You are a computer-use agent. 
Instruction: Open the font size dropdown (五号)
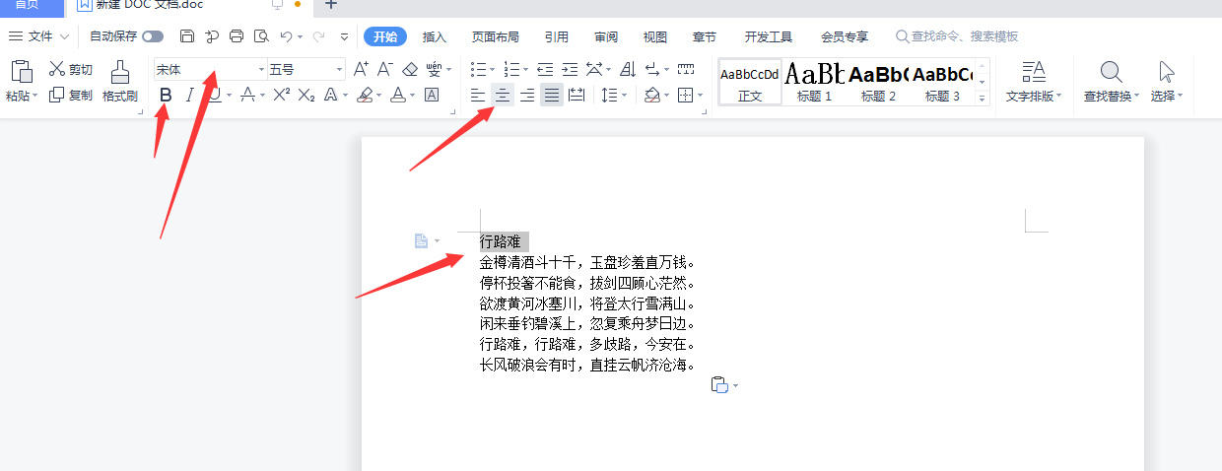tap(340, 70)
